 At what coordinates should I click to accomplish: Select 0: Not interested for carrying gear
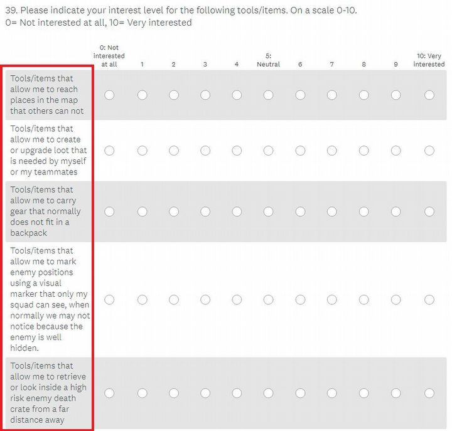click(109, 211)
